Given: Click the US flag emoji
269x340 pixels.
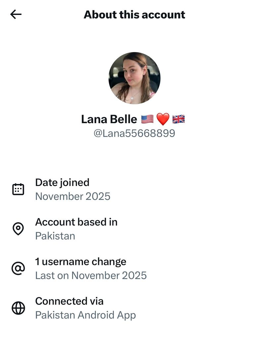Looking at the screenshot, I should pyautogui.click(x=147, y=119).
